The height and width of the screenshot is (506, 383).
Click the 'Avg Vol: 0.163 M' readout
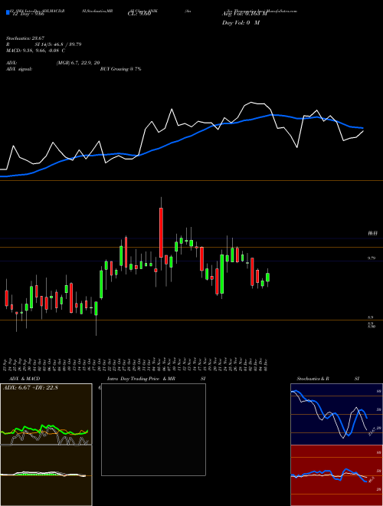point(244,14)
